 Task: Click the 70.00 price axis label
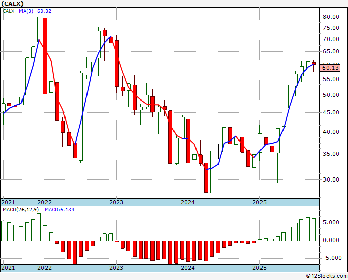coord(331,39)
